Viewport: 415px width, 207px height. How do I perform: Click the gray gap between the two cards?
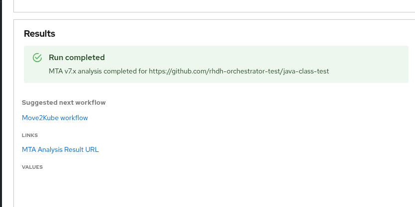click(x=209, y=15)
